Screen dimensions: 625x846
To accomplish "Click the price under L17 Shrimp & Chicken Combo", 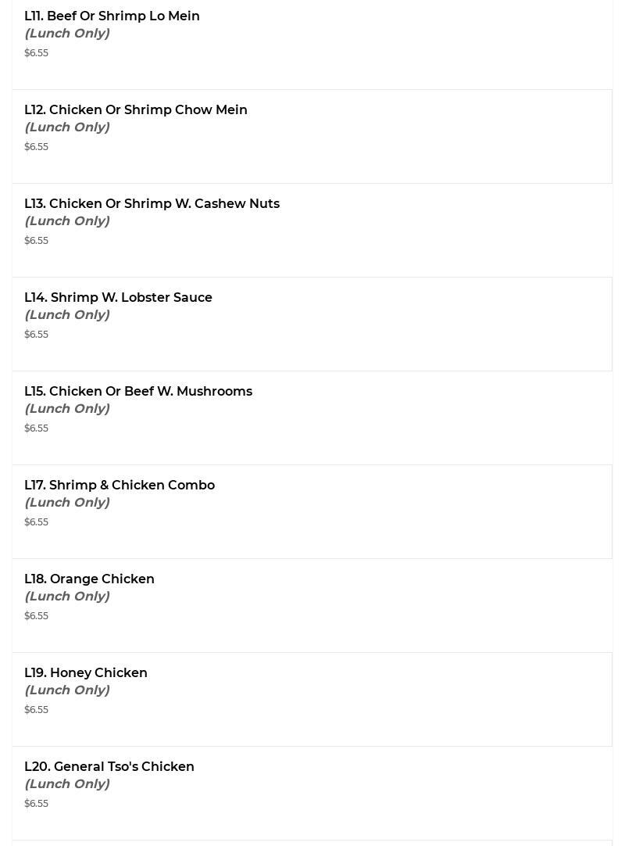I will (36, 522).
